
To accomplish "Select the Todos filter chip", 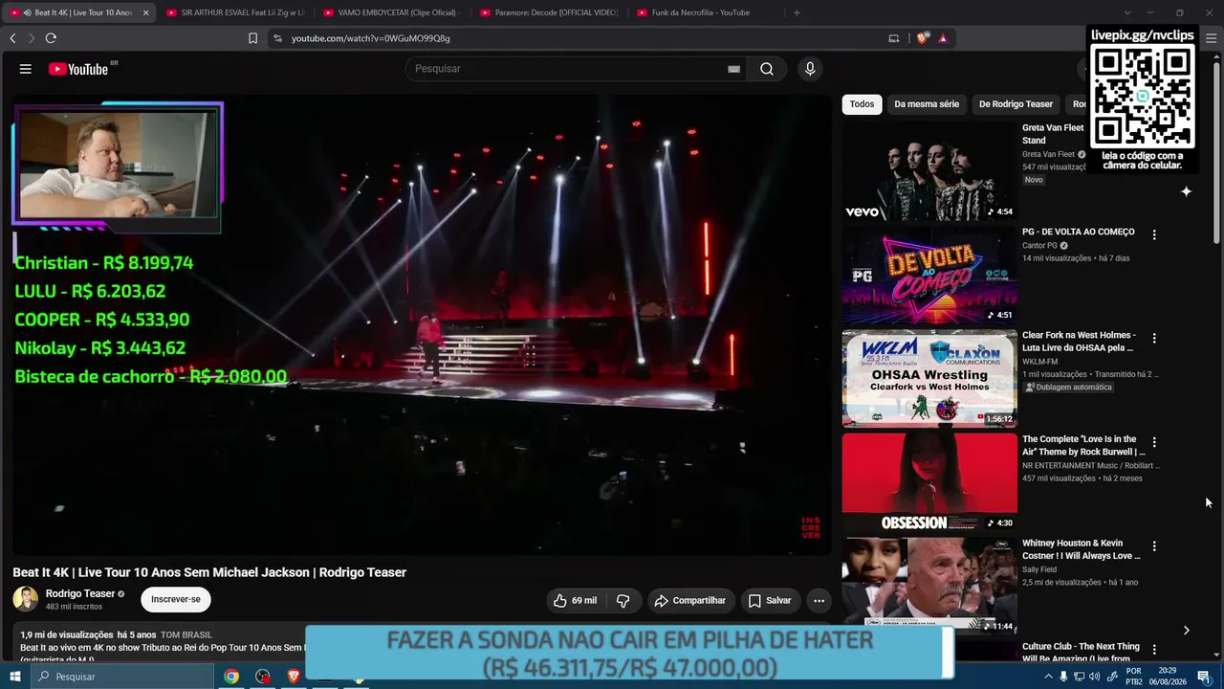I will [x=862, y=104].
